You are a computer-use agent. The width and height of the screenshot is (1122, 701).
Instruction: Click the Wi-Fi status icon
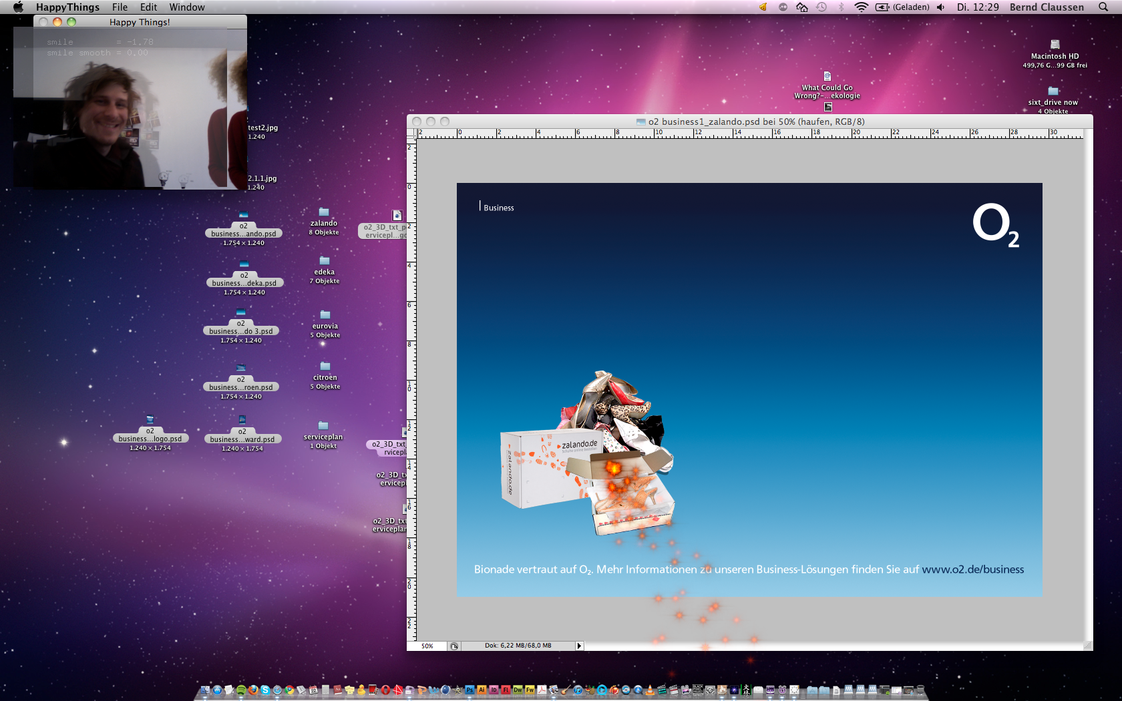861,7
